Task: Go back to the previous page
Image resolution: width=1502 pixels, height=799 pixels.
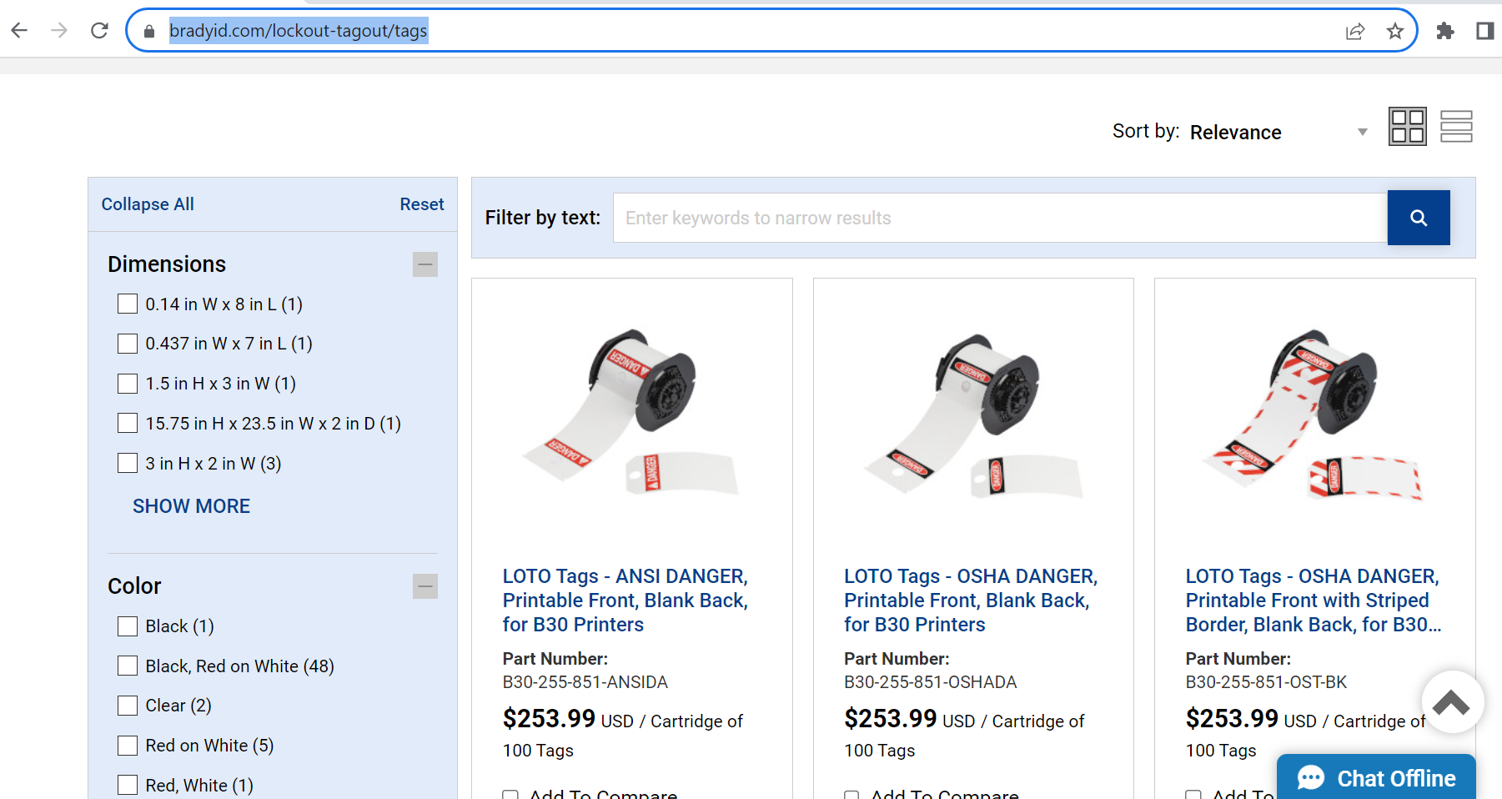Action: pos(20,31)
